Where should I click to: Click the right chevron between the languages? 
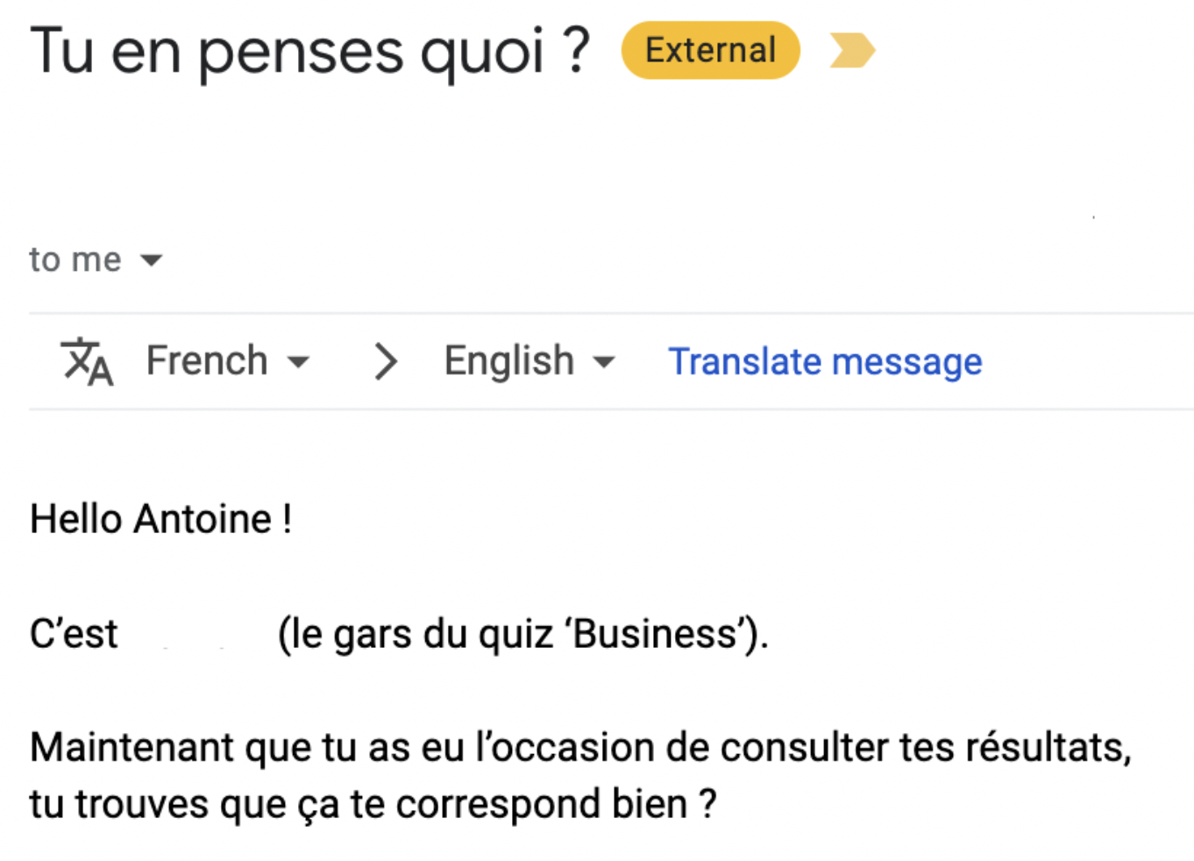point(385,361)
